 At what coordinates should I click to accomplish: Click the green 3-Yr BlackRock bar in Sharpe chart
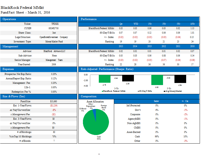click(105, 79)
